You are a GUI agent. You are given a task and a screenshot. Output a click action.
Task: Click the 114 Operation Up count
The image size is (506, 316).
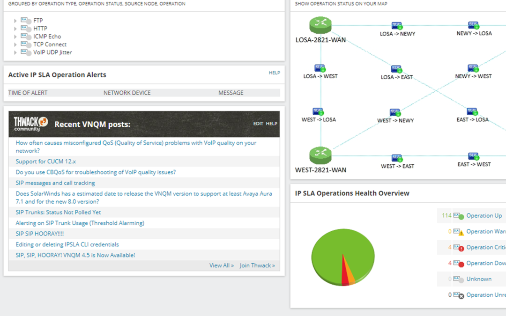pyautogui.click(x=446, y=216)
